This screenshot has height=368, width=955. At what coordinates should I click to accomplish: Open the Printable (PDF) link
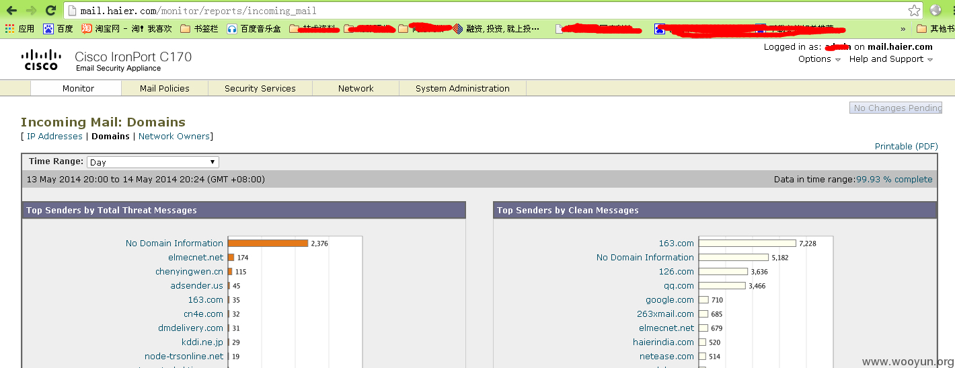pos(906,146)
